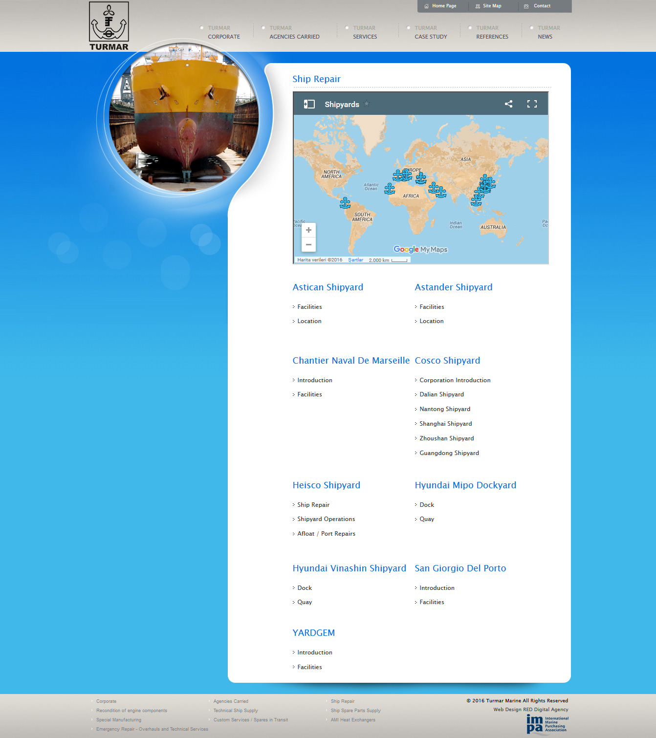Open footer AMI Heat Exchangers link

[353, 720]
